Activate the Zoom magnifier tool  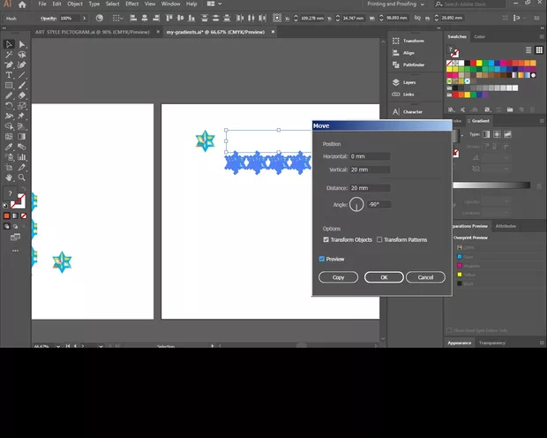(21, 165)
